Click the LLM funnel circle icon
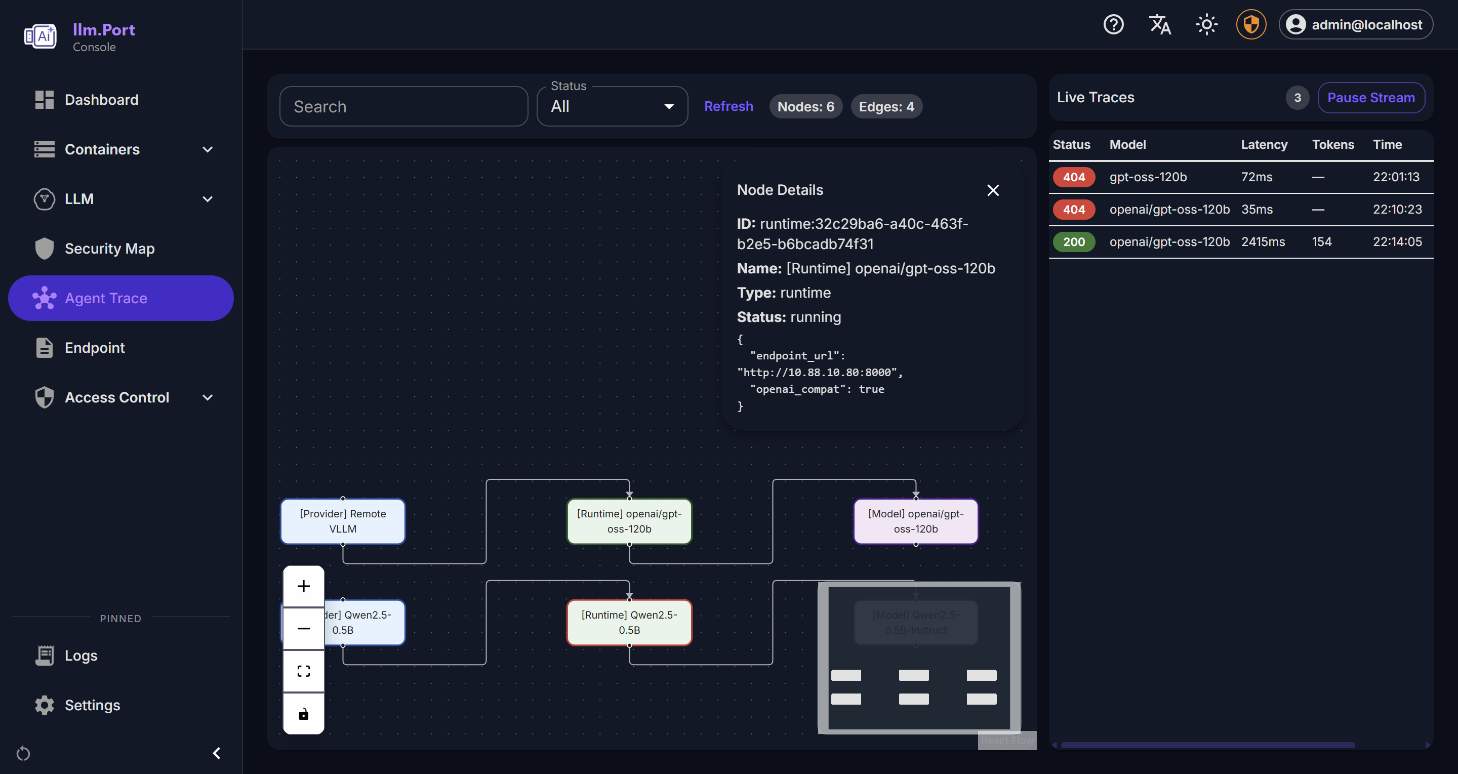The height and width of the screenshot is (774, 1458). (x=44, y=199)
